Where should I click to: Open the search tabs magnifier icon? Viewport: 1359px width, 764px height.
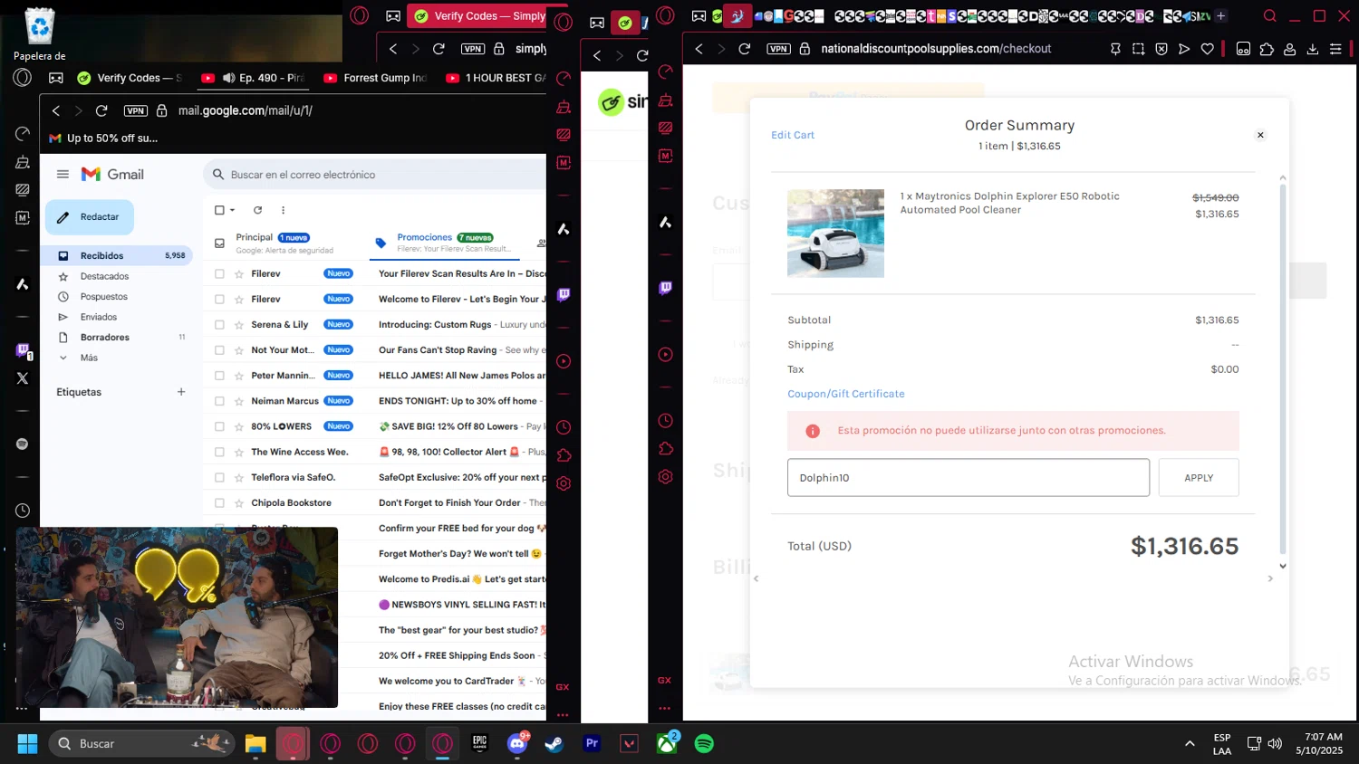point(1270,16)
